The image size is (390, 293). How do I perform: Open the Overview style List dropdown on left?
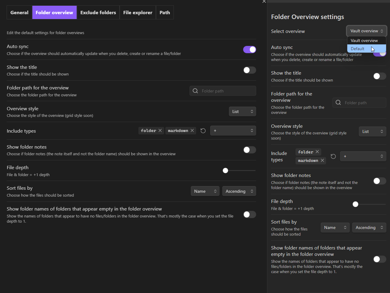tap(242, 111)
